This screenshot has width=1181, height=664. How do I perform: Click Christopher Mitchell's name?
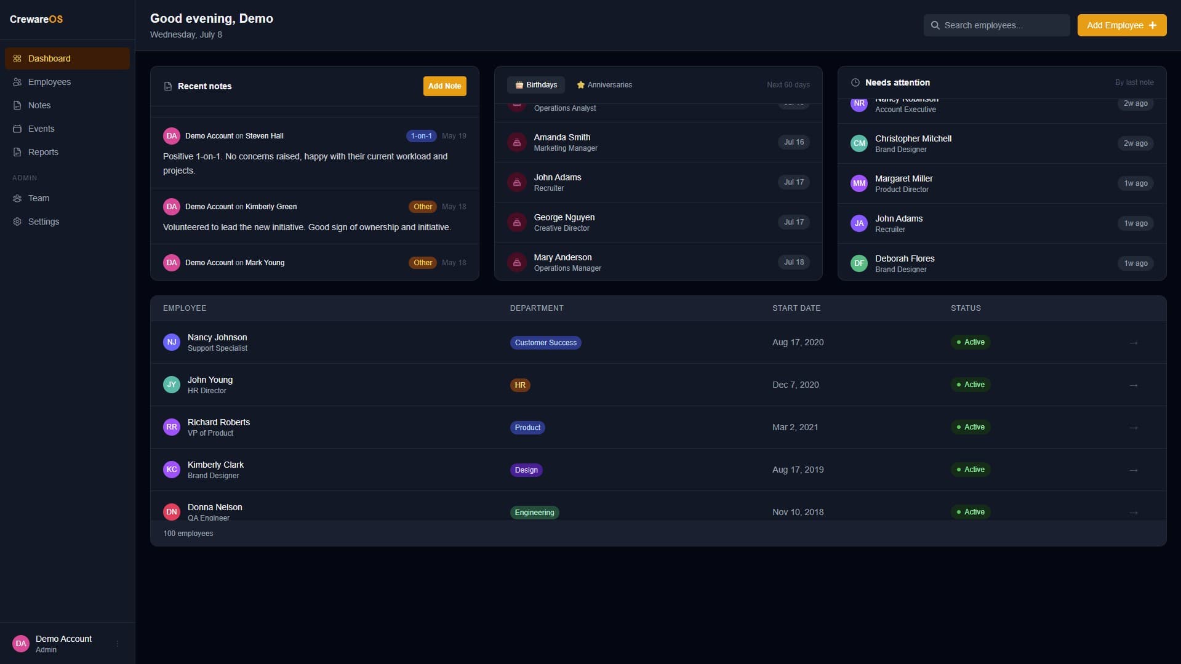pos(913,138)
